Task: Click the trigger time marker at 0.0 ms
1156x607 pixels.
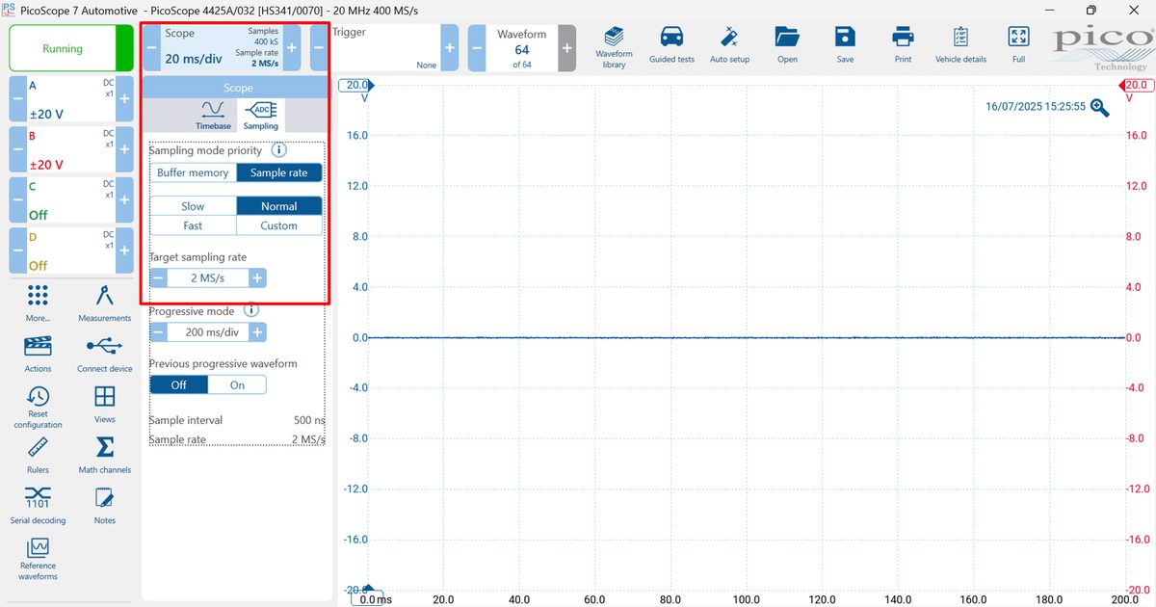Action: click(x=367, y=594)
